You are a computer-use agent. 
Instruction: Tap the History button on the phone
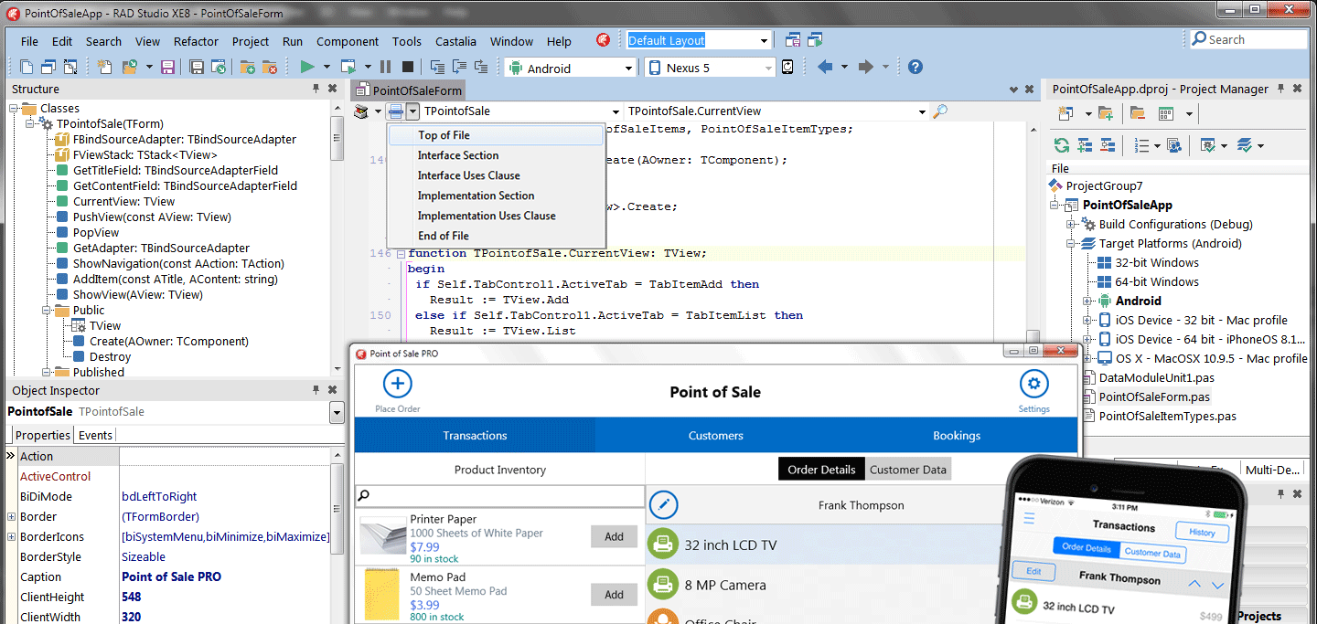click(x=1202, y=533)
